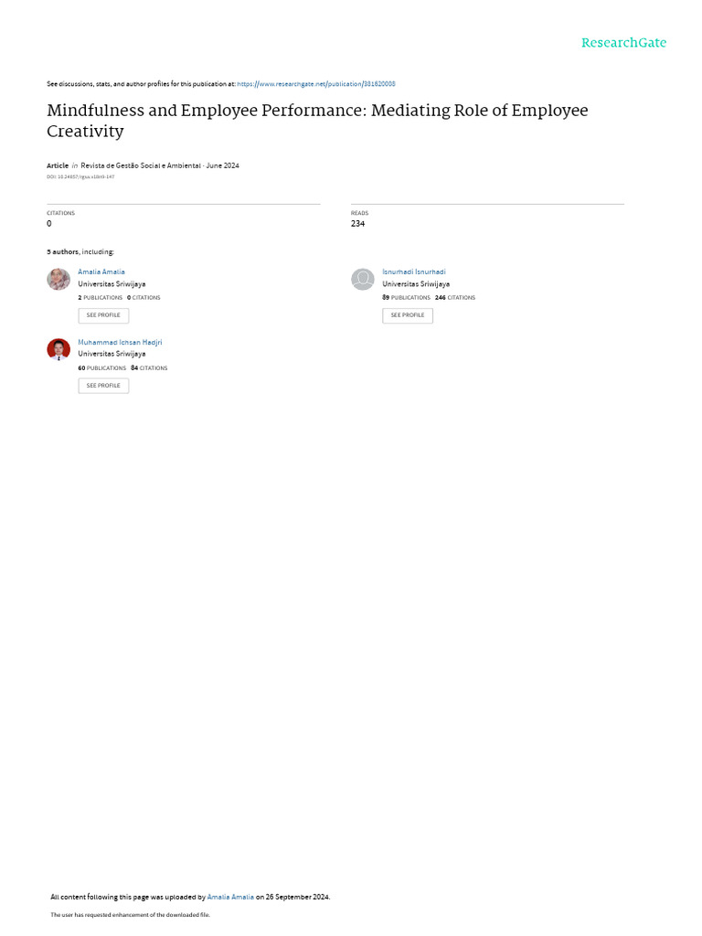This screenshot has height=936, width=702.
Task: Click Universitas Sriwijaya under Isnurhadi Isnurhadi
Action: point(416,284)
